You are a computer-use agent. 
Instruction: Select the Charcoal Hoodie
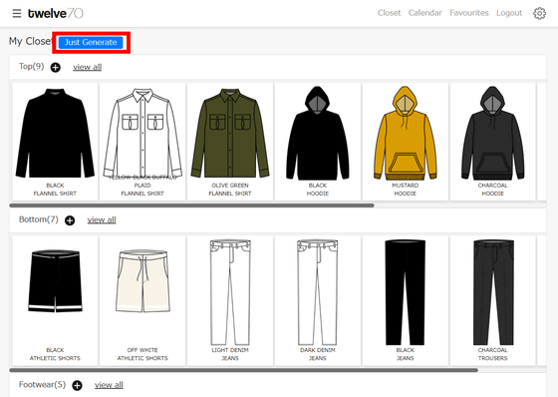click(x=492, y=142)
